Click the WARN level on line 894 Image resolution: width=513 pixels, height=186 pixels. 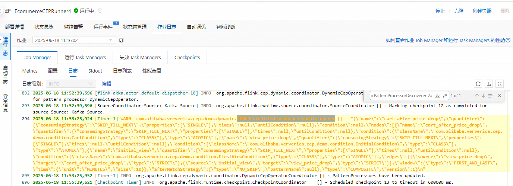[x=125, y=119]
